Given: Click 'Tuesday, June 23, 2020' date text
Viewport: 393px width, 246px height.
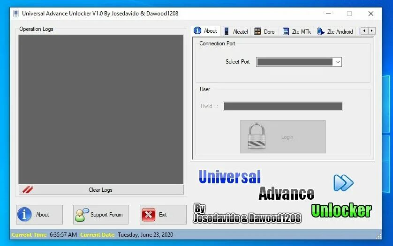Looking at the screenshot, I should (x=145, y=235).
